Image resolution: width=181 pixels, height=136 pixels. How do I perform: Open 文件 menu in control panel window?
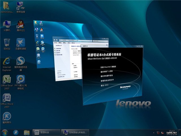click(56, 43)
